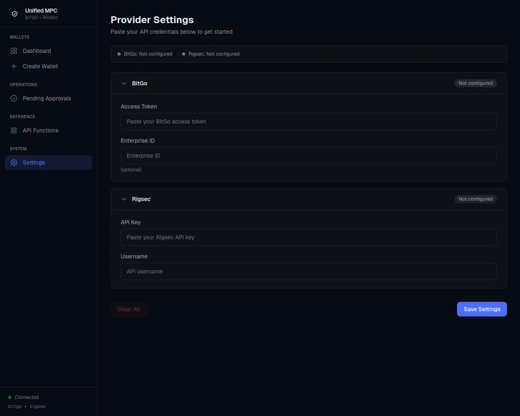520x416 pixels.
Task: Click the Dashboard grid icon
Action: pyautogui.click(x=14, y=51)
